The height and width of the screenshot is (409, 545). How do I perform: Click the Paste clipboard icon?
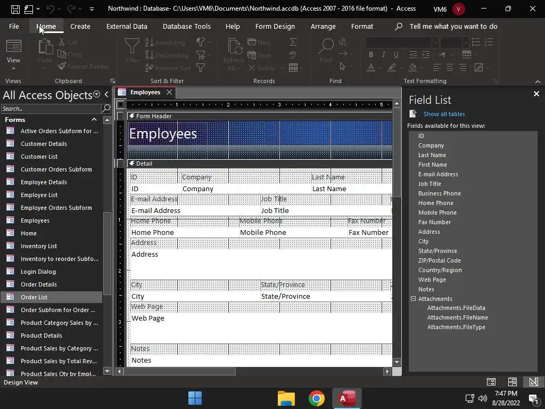click(x=45, y=47)
